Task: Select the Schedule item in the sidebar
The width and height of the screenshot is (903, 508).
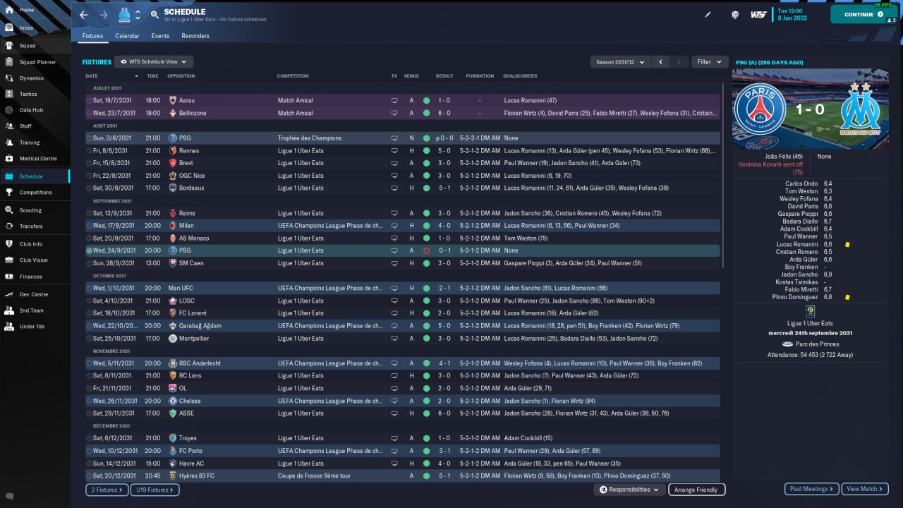Action: tap(35, 176)
